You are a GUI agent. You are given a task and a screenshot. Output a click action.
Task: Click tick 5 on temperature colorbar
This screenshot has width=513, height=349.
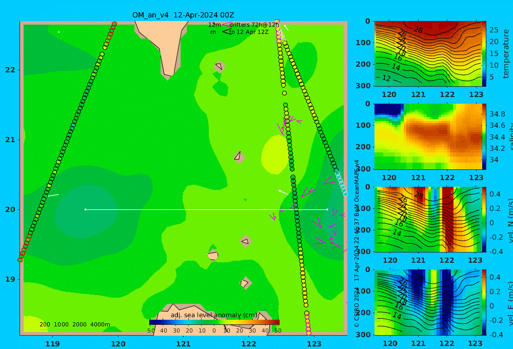(x=491, y=77)
